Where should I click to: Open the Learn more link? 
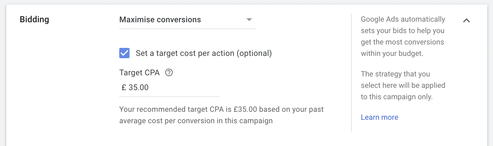coord(379,117)
